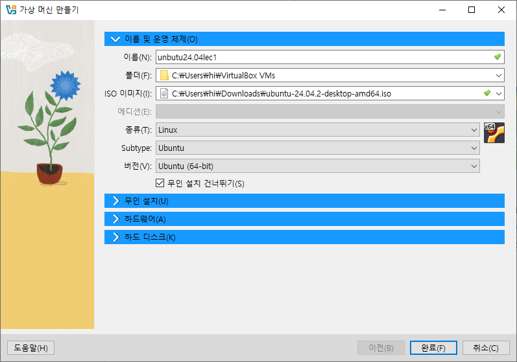Maximize the 가상 머신 만들기 window
The height and width of the screenshot is (362, 517).
472,10
